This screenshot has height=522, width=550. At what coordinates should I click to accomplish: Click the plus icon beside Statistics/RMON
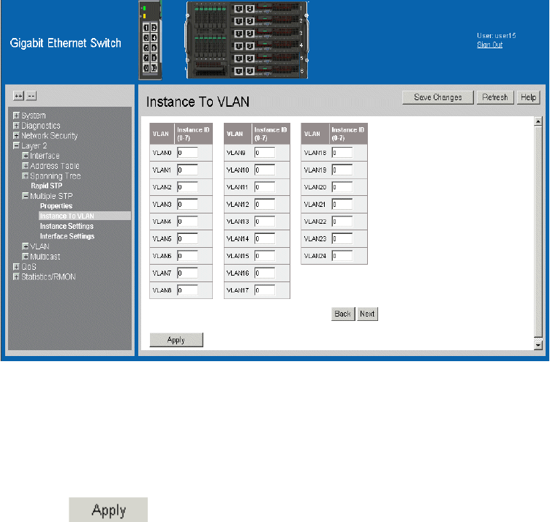pyautogui.click(x=16, y=277)
